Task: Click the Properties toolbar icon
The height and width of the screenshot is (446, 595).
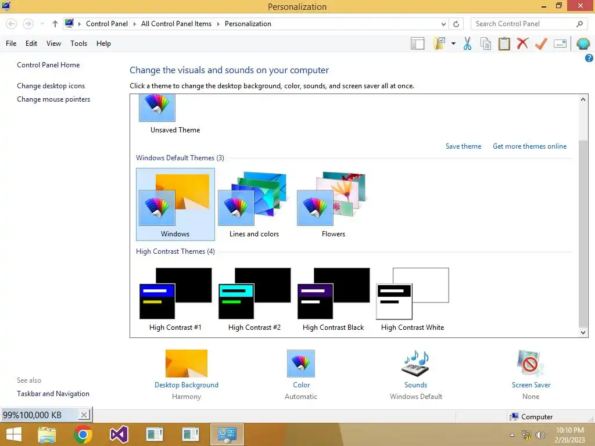Action: click(x=560, y=44)
